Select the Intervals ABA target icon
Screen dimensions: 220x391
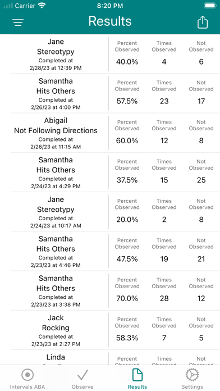27,375
